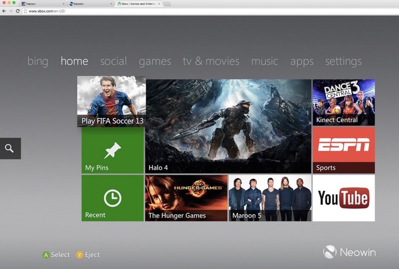Open the Recent clock tile

pos(112,198)
